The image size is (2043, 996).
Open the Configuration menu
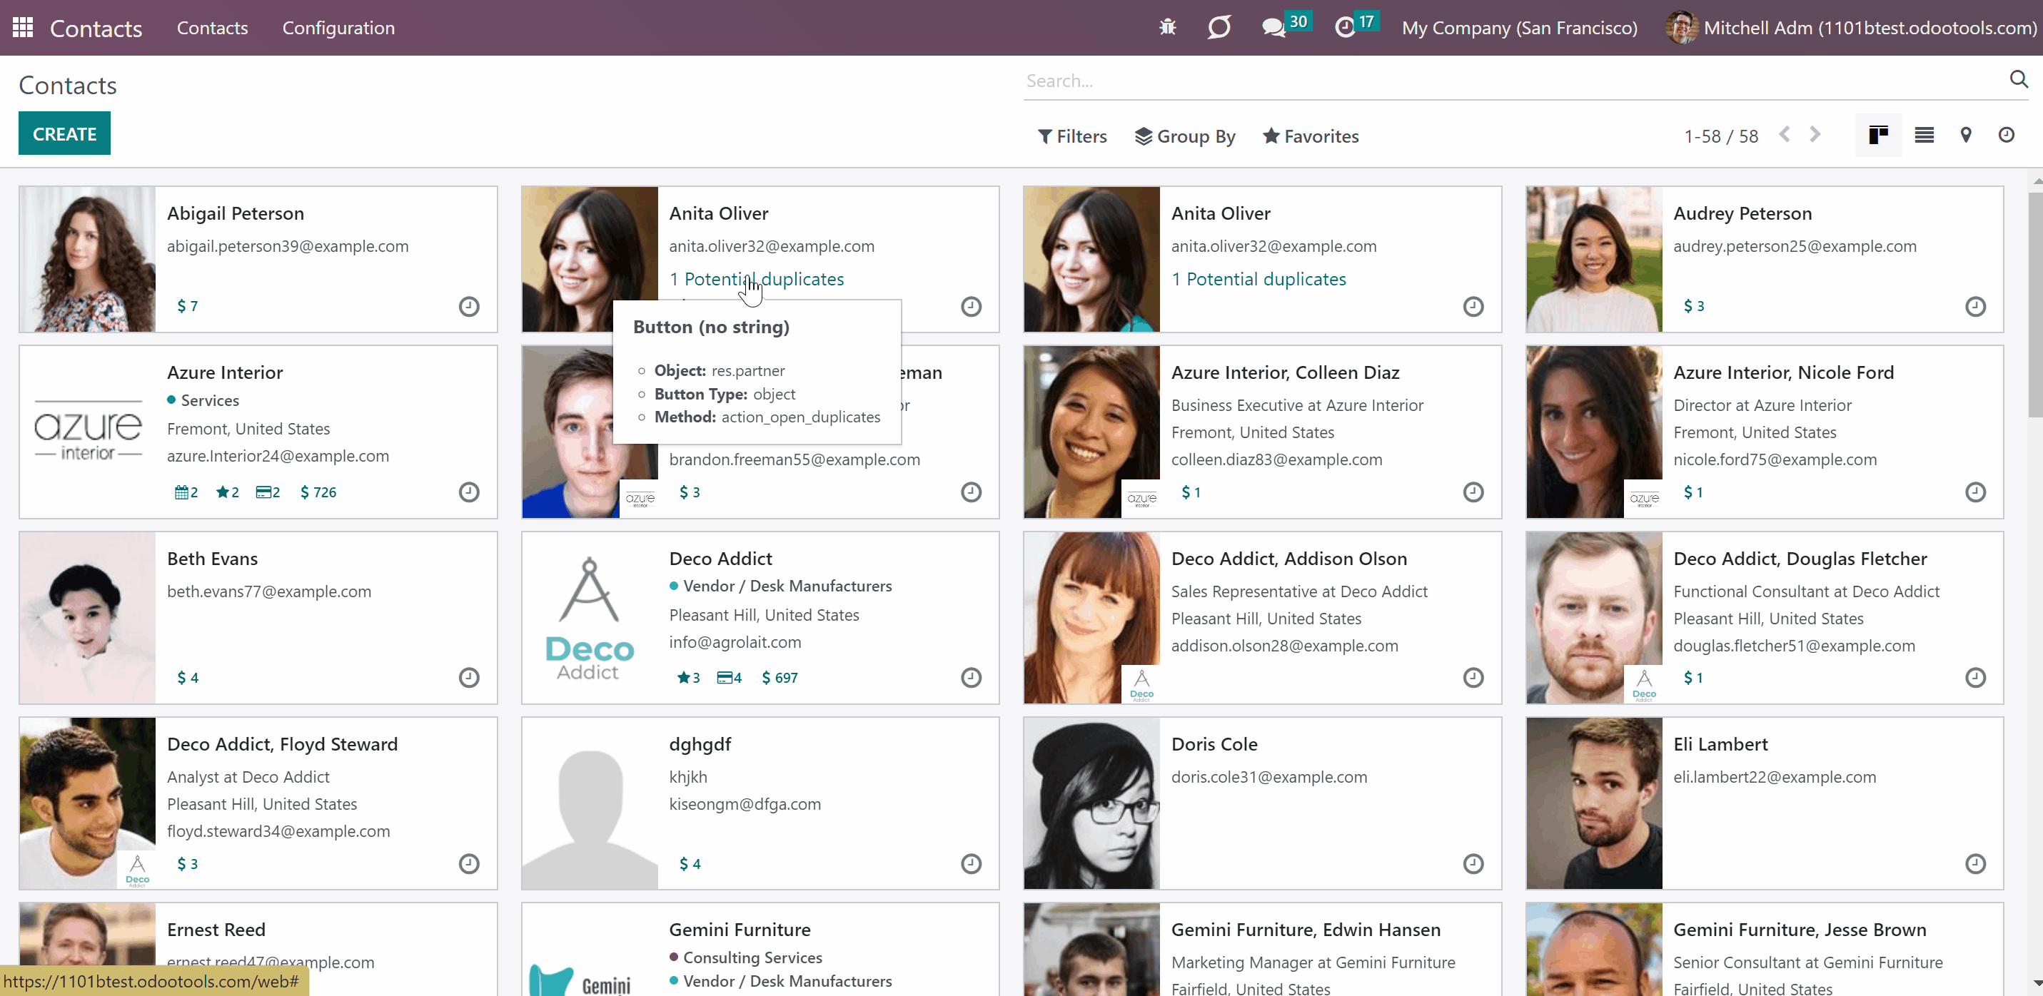338,28
